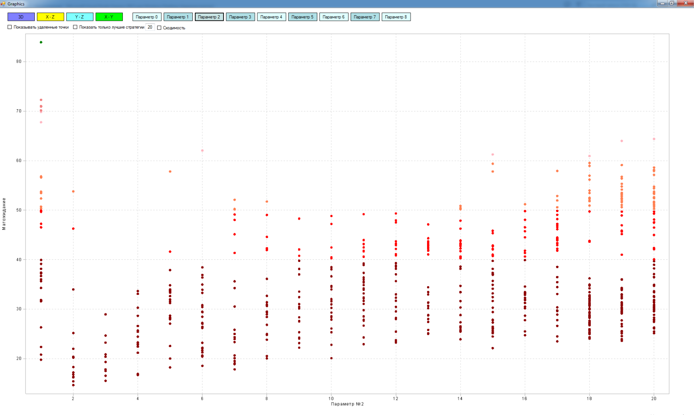Show Параметр 5 plot
This screenshot has height=415, width=694.
pyautogui.click(x=303, y=17)
